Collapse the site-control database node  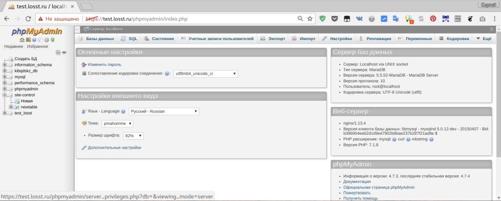tap(5, 95)
